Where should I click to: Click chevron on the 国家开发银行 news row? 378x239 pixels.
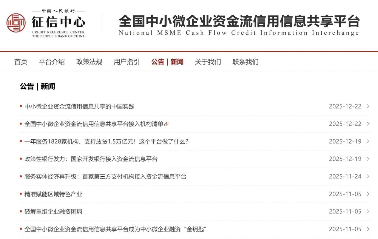[368, 159]
